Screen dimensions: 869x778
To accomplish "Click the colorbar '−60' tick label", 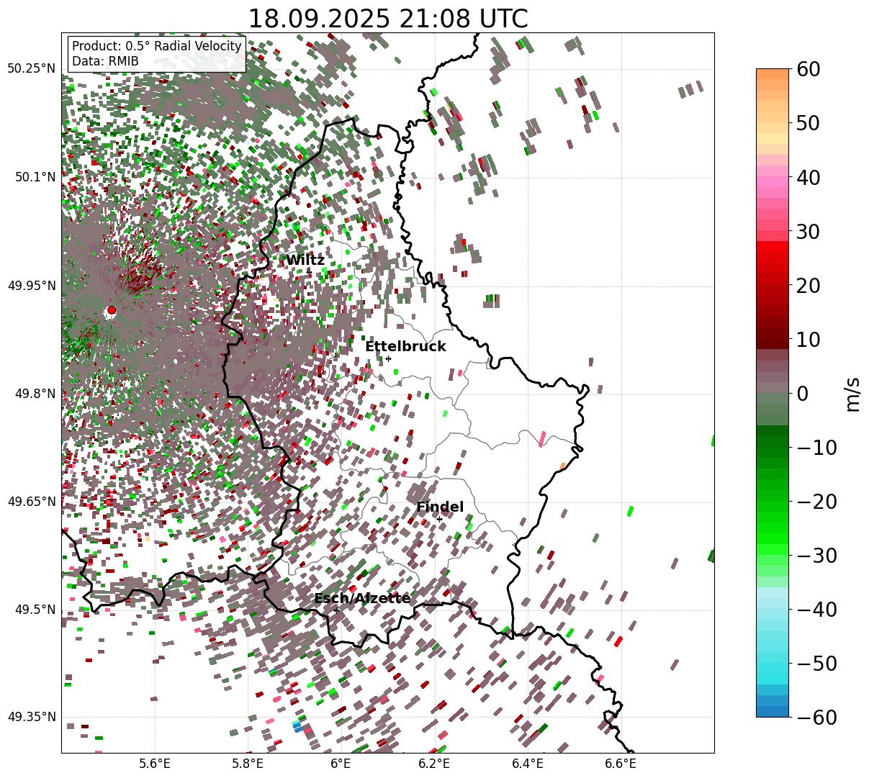I will point(816,718).
